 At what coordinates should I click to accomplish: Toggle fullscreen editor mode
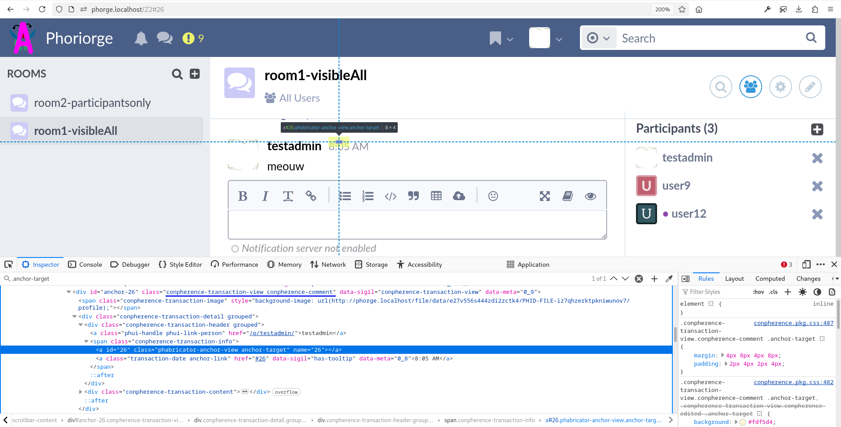point(545,196)
